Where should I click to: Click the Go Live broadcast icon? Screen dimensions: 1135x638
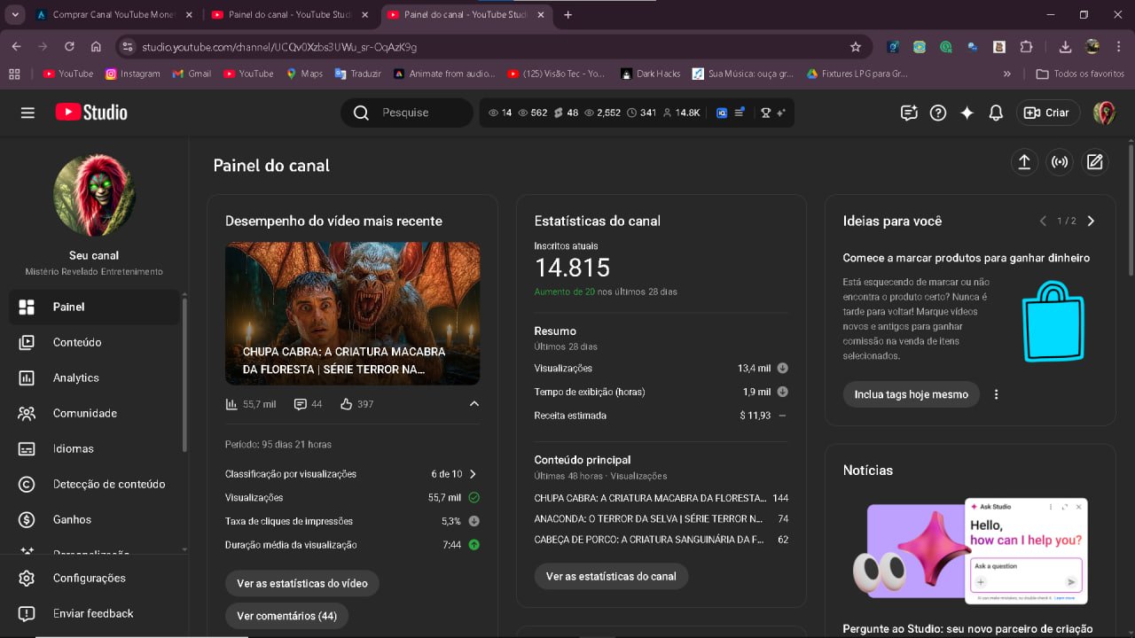[1060, 162]
